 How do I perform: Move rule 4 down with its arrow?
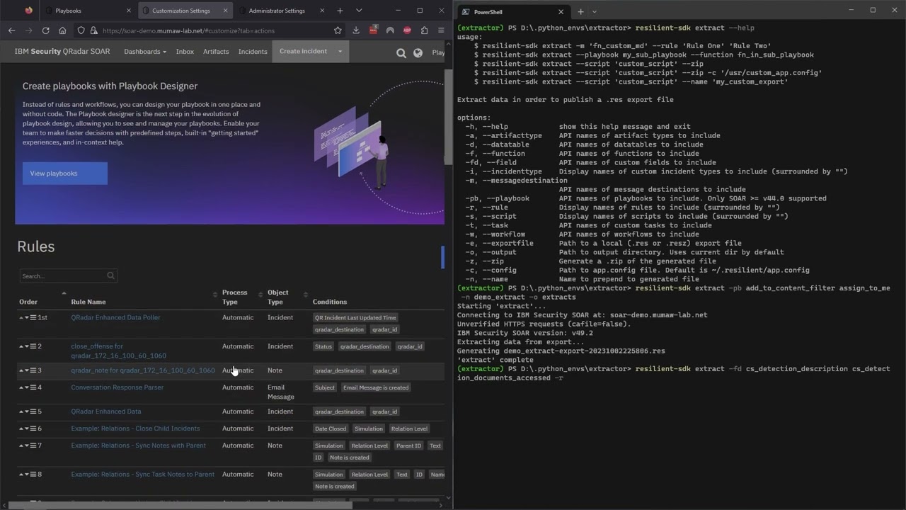27,387
